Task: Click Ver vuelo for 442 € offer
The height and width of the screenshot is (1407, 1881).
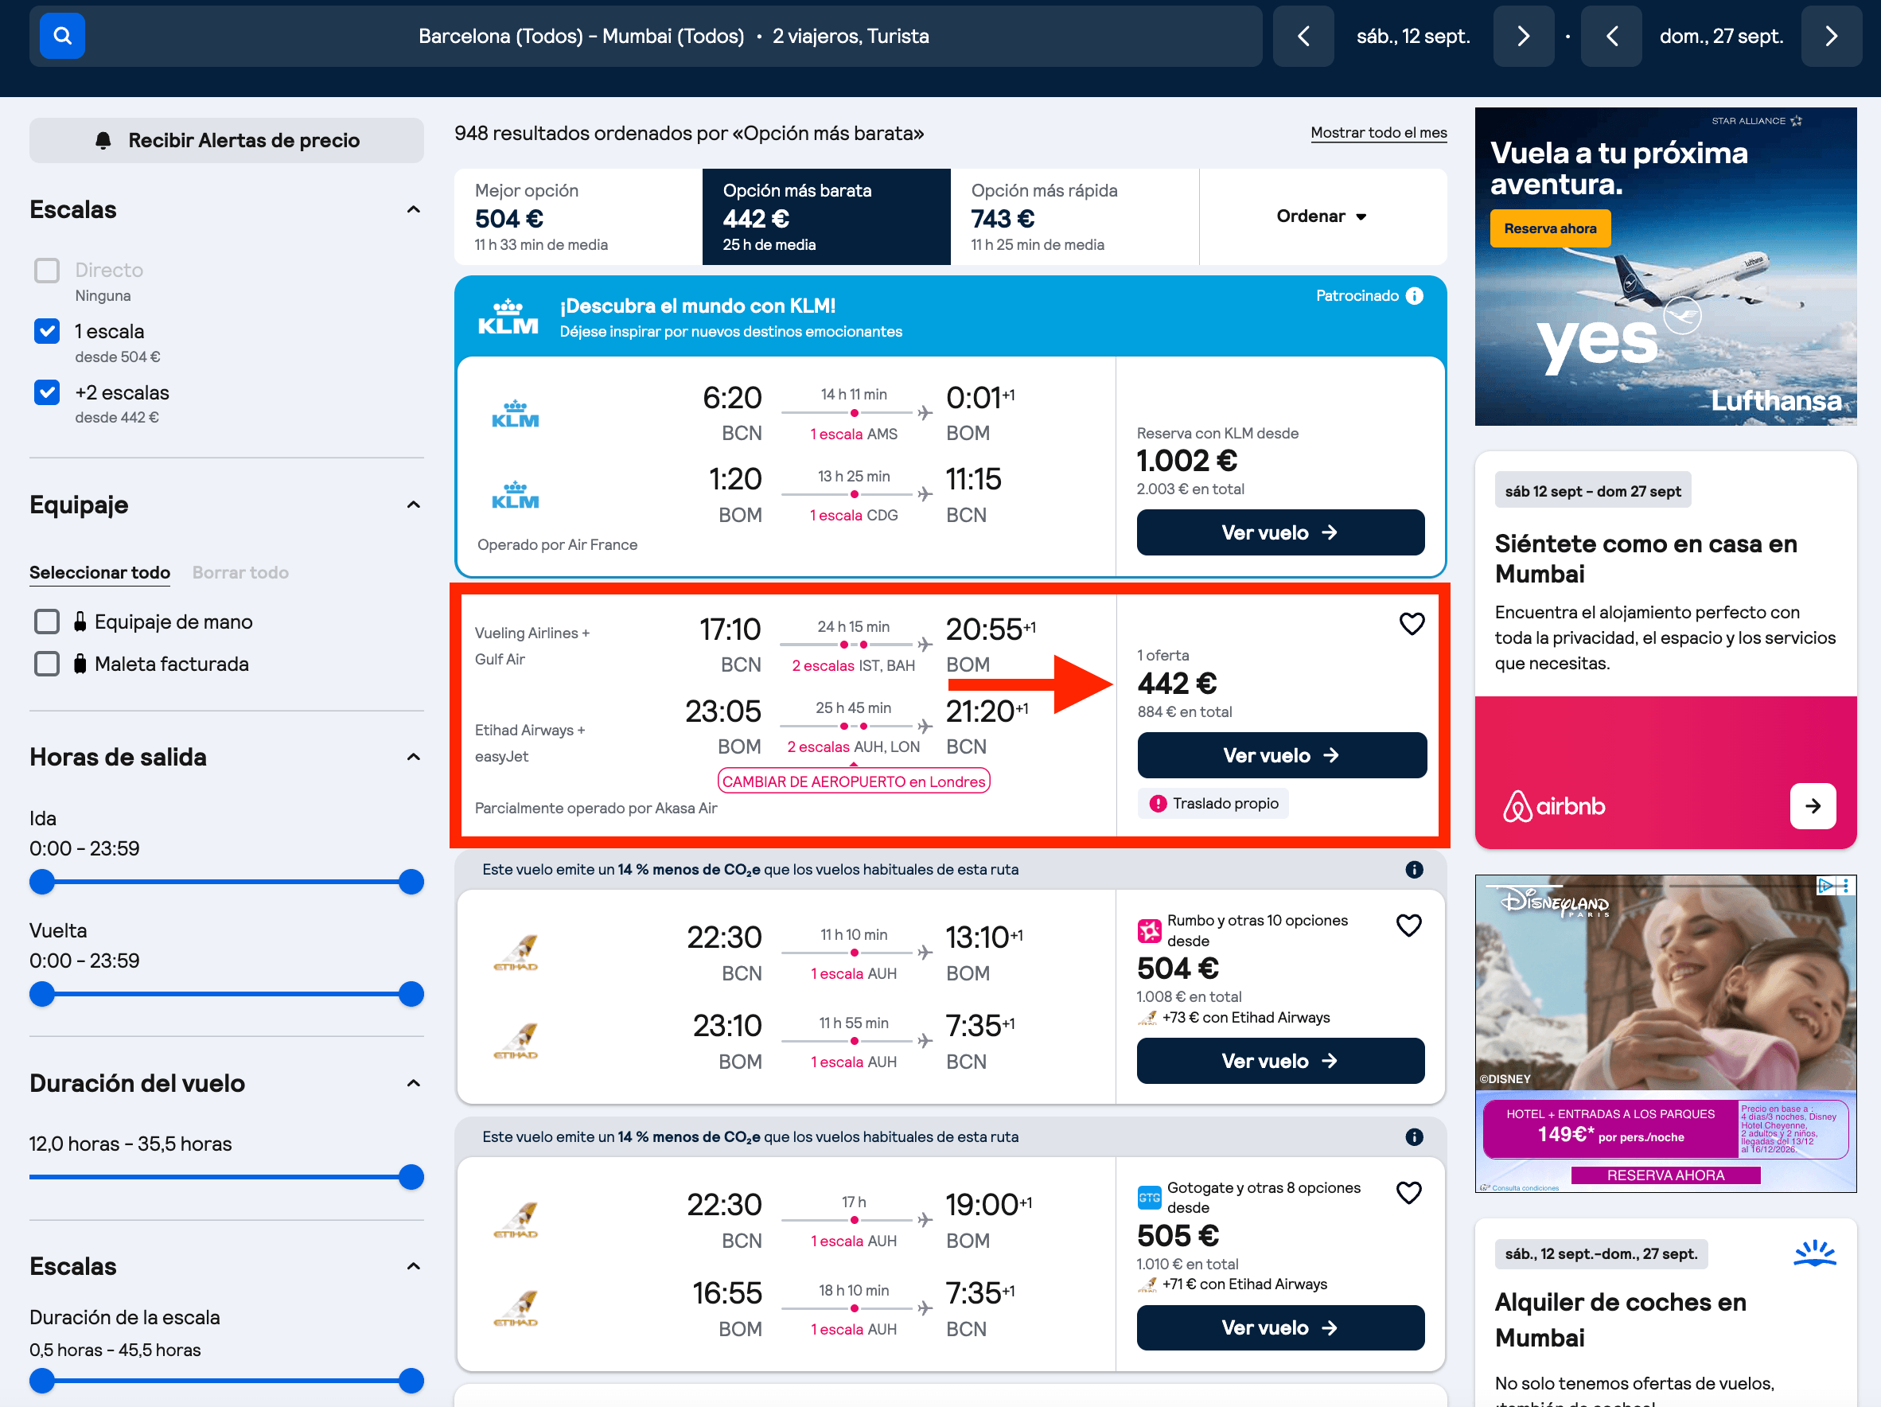Action: pyautogui.click(x=1282, y=755)
